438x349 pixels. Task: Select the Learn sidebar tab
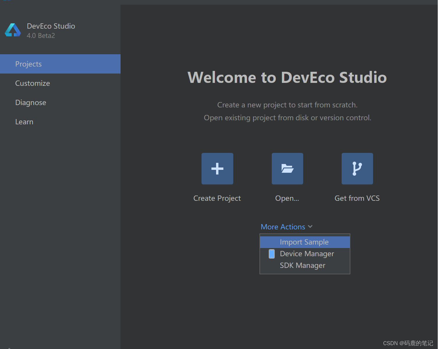coord(24,122)
